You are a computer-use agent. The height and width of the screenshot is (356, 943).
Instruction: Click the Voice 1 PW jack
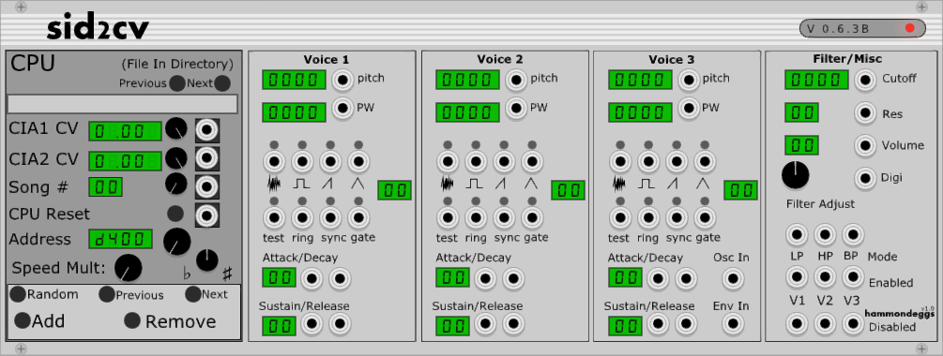pos(342,109)
